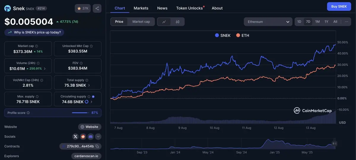Click the Profile score progress bar

pyautogui.click(x=80, y=113)
